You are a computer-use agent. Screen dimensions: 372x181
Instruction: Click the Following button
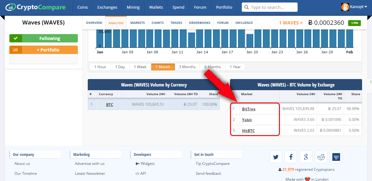click(x=43, y=38)
